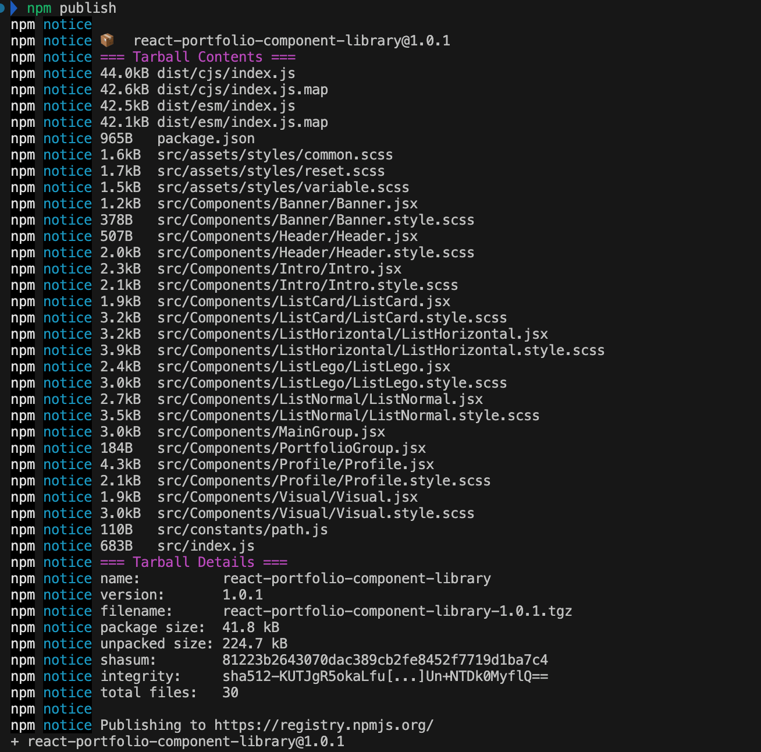Viewport: 761px width, 752px height.
Task: Click the shasum hash value
Action: pos(385,660)
